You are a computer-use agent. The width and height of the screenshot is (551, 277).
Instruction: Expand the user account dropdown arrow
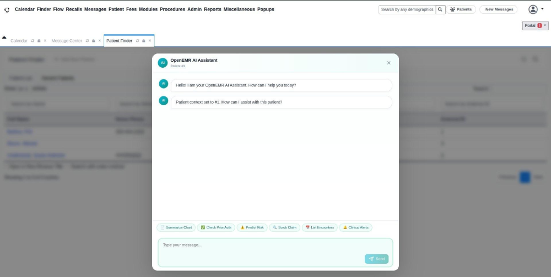point(543,9)
